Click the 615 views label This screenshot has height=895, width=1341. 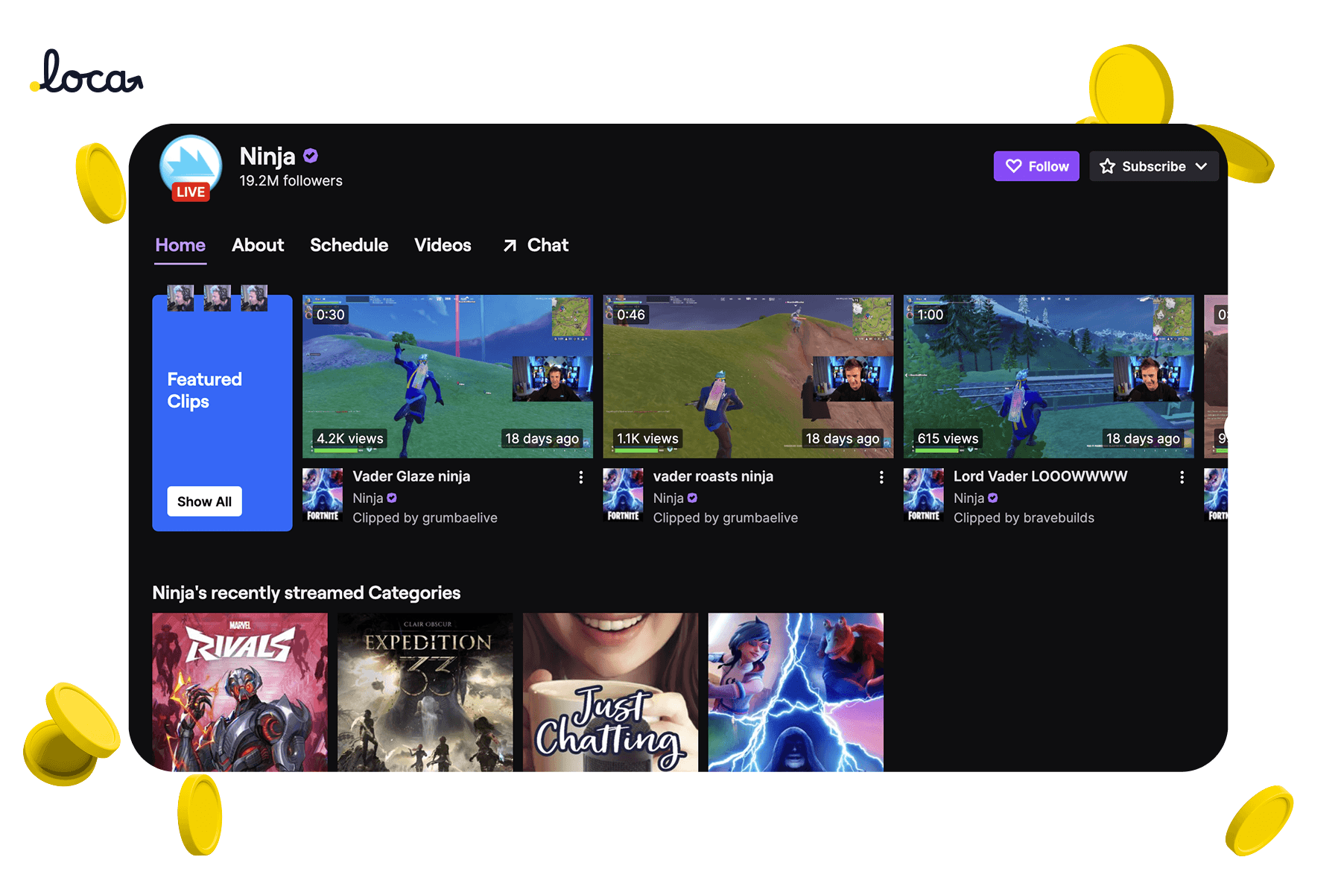coord(948,439)
